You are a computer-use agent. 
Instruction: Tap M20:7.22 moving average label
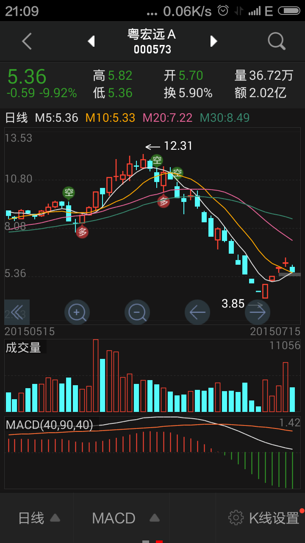(x=168, y=118)
